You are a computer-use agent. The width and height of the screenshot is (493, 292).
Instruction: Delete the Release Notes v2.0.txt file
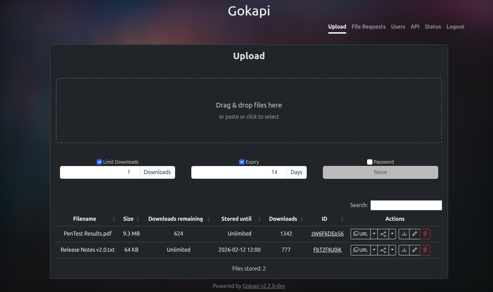425,250
